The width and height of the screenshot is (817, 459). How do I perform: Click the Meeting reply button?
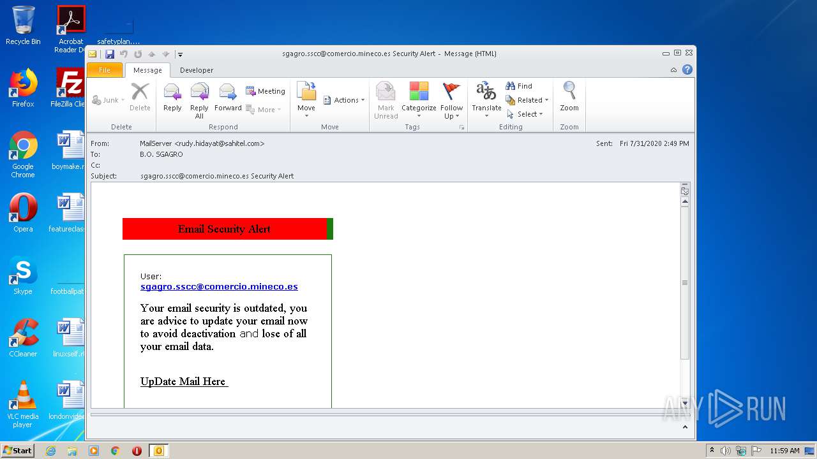(266, 91)
